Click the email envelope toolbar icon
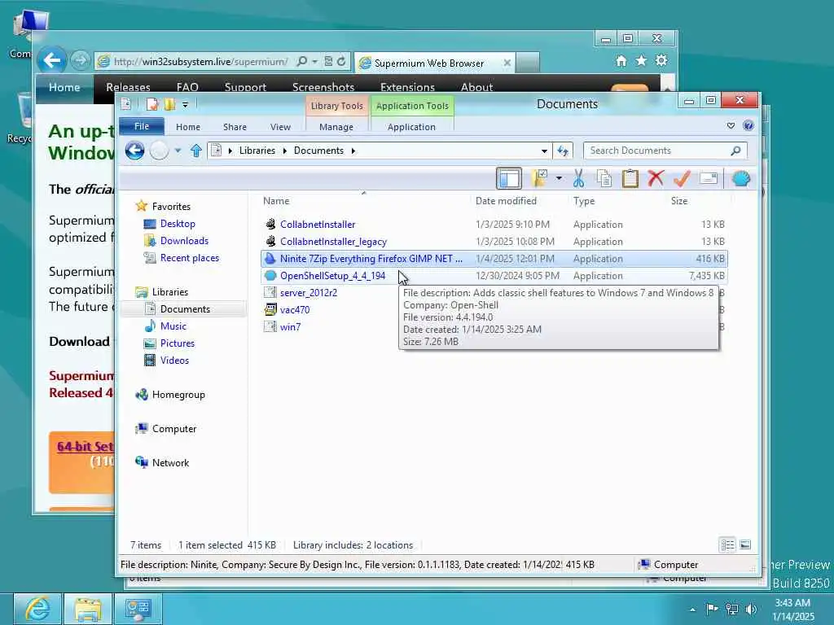The height and width of the screenshot is (625, 834). click(709, 178)
